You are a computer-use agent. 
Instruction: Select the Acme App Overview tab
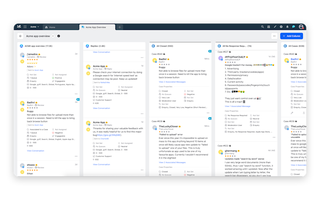coord(97,27)
